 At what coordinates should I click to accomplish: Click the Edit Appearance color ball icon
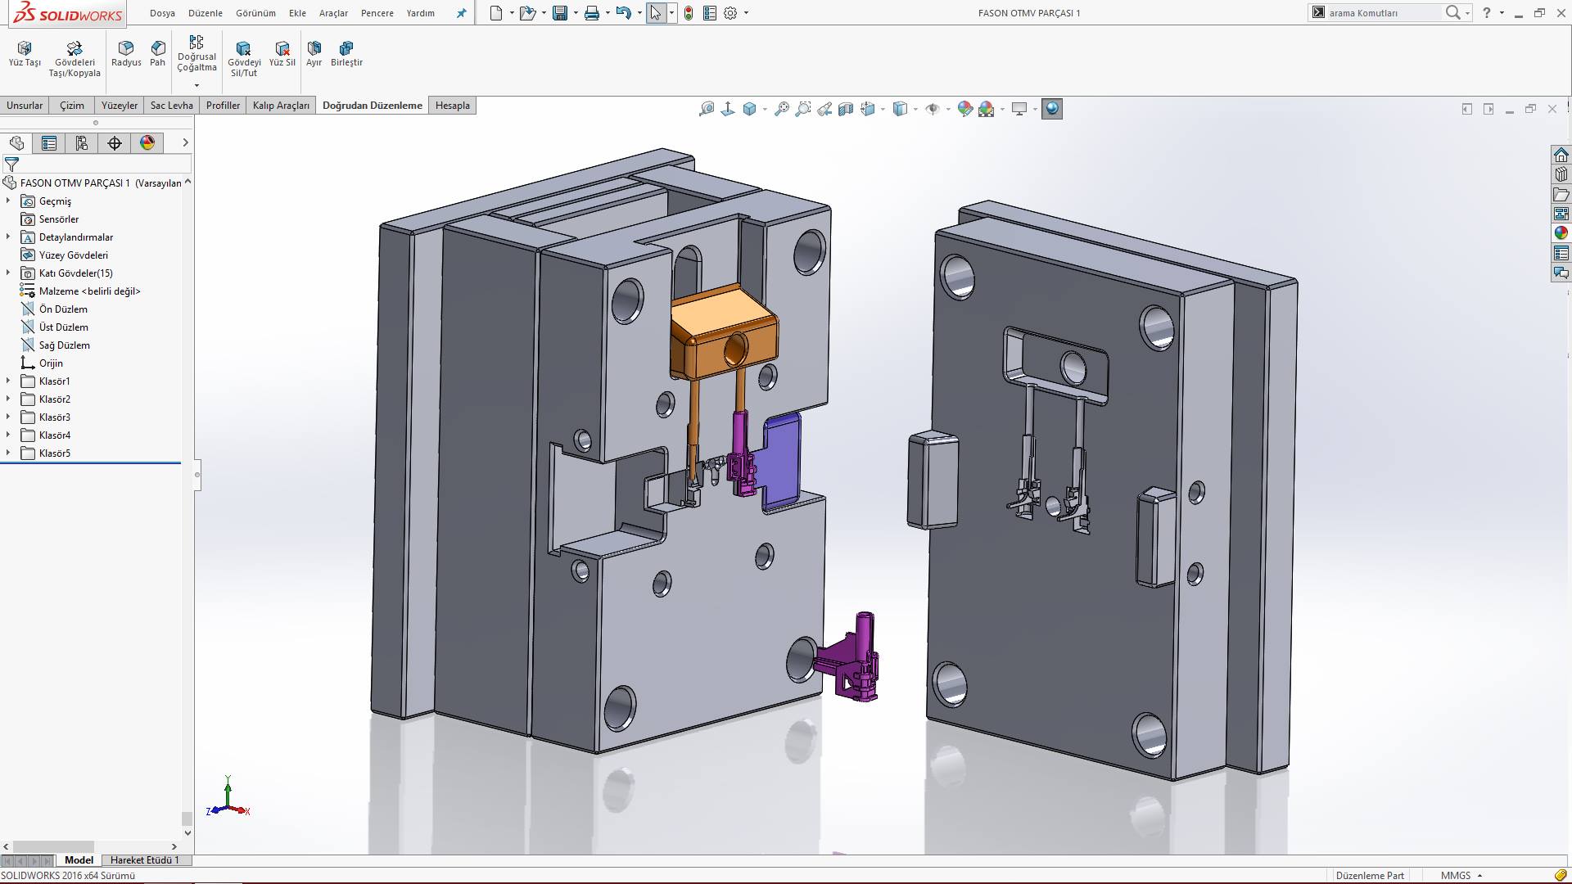coord(965,109)
